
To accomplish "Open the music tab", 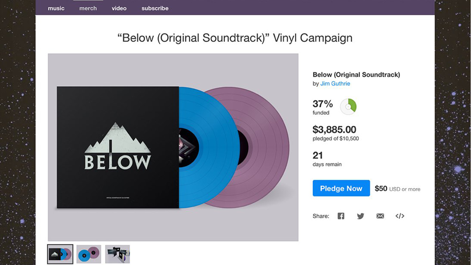I will point(56,8).
